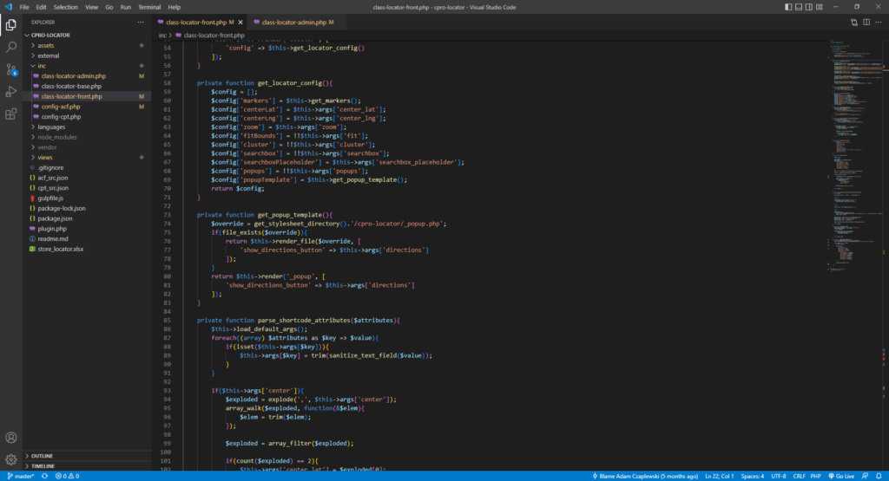The height and width of the screenshot is (481, 889).
Task: Open editor more actions ellipsis
Action: pos(879,22)
